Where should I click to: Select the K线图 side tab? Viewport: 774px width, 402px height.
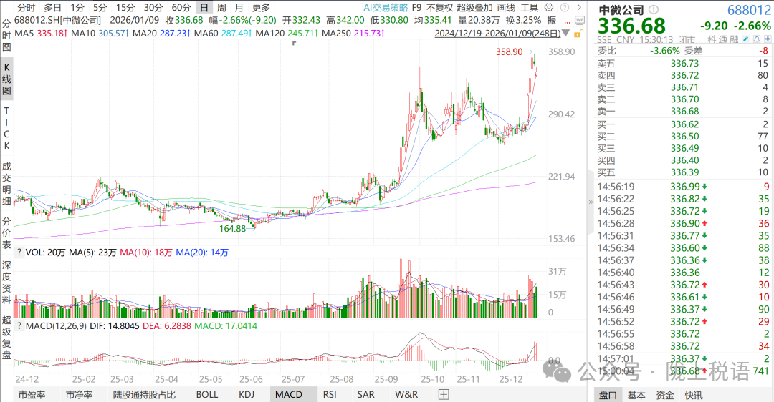pyautogui.click(x=6, y=79)
